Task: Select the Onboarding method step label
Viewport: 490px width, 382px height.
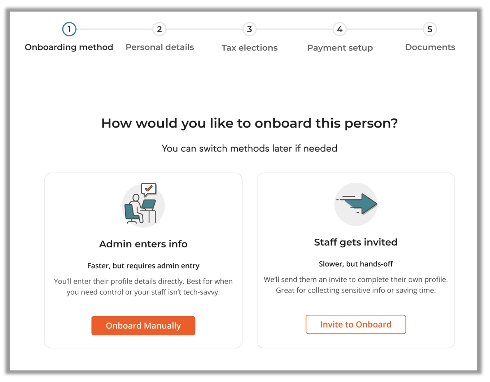Action: tap(69, 47)
